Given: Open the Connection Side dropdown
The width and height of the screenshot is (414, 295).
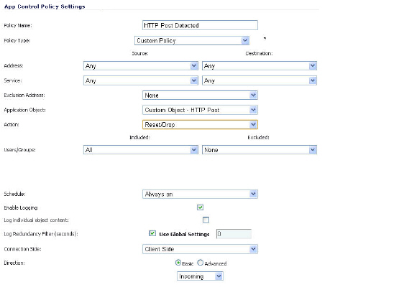Looking at the screenshot, I should 200,249.
